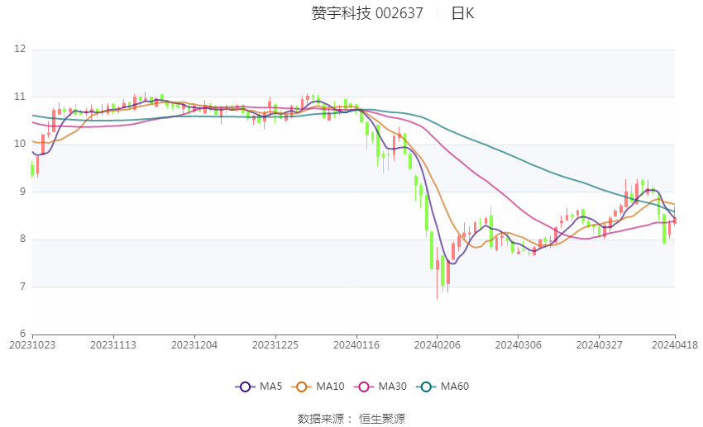Viewport: 703px width, 427px height.
Task: Open the 恒生聚源 data source text
Action: [x=382, y=419]
